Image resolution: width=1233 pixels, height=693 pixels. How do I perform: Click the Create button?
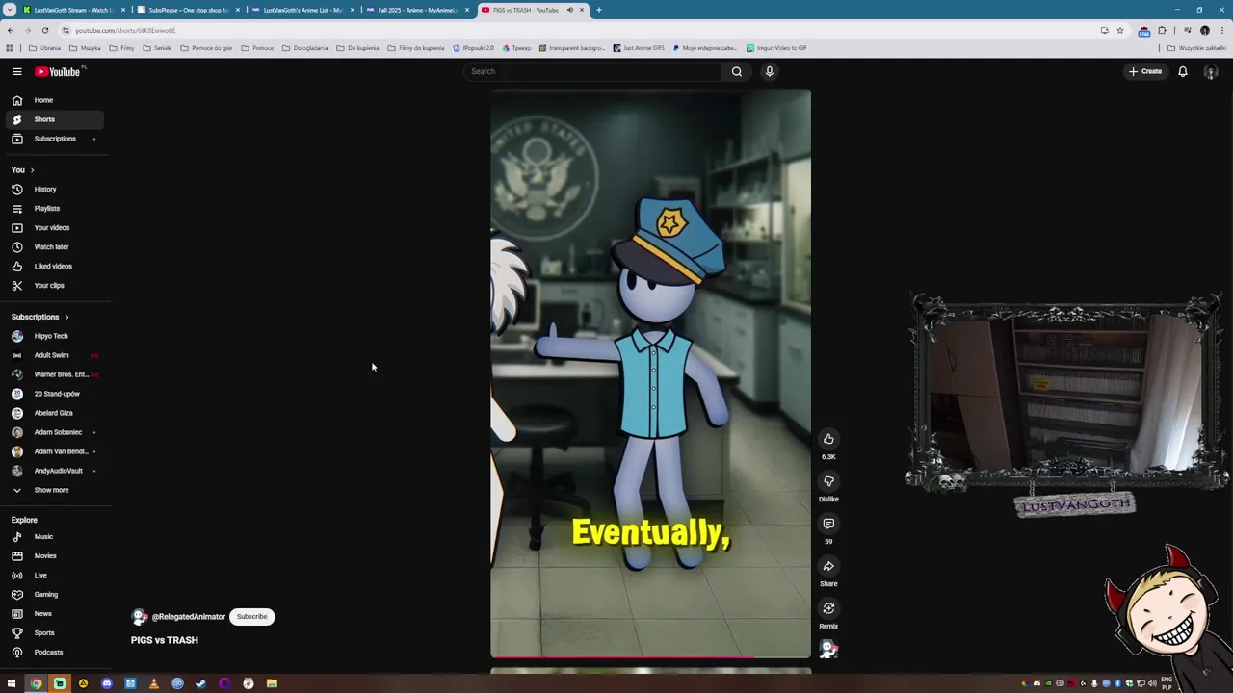(1146, 71)
